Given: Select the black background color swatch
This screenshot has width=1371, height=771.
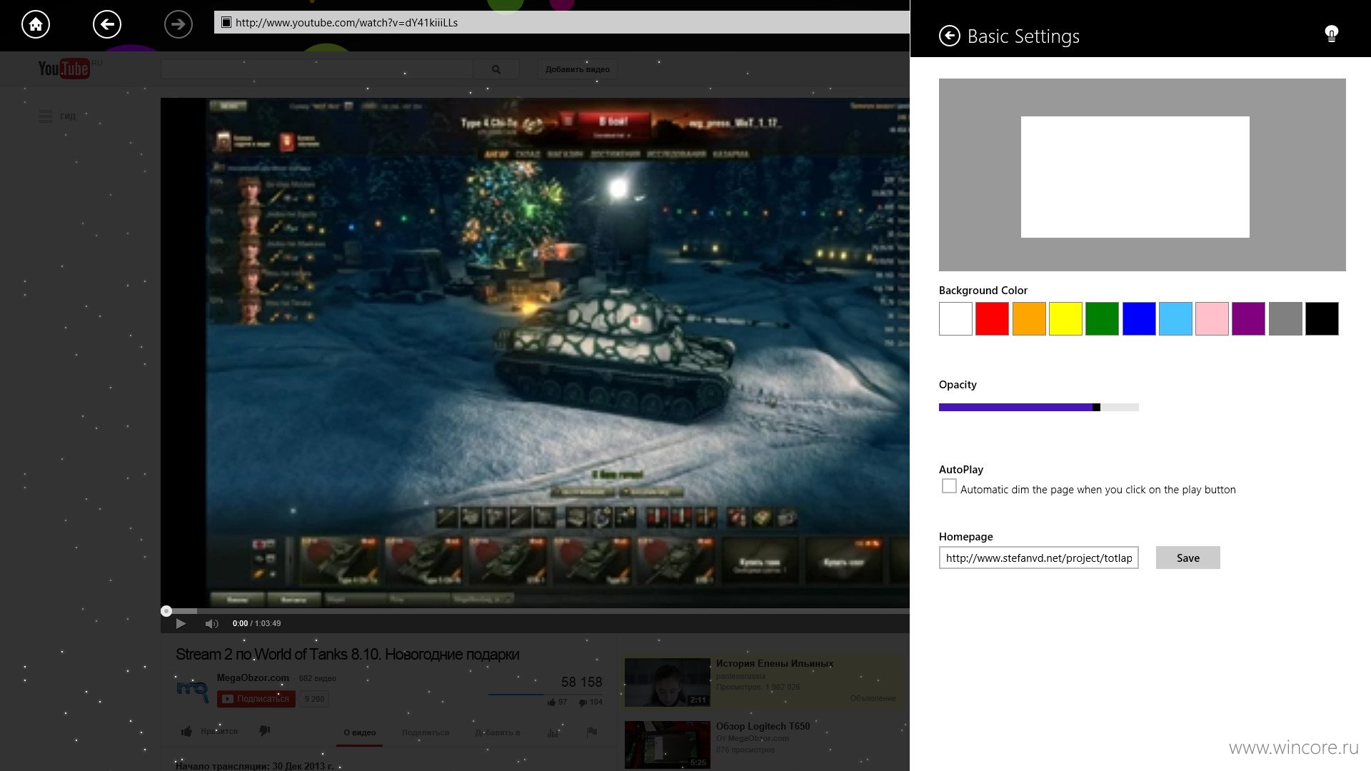Looking at the screenshot, I should coord(1322,318).
